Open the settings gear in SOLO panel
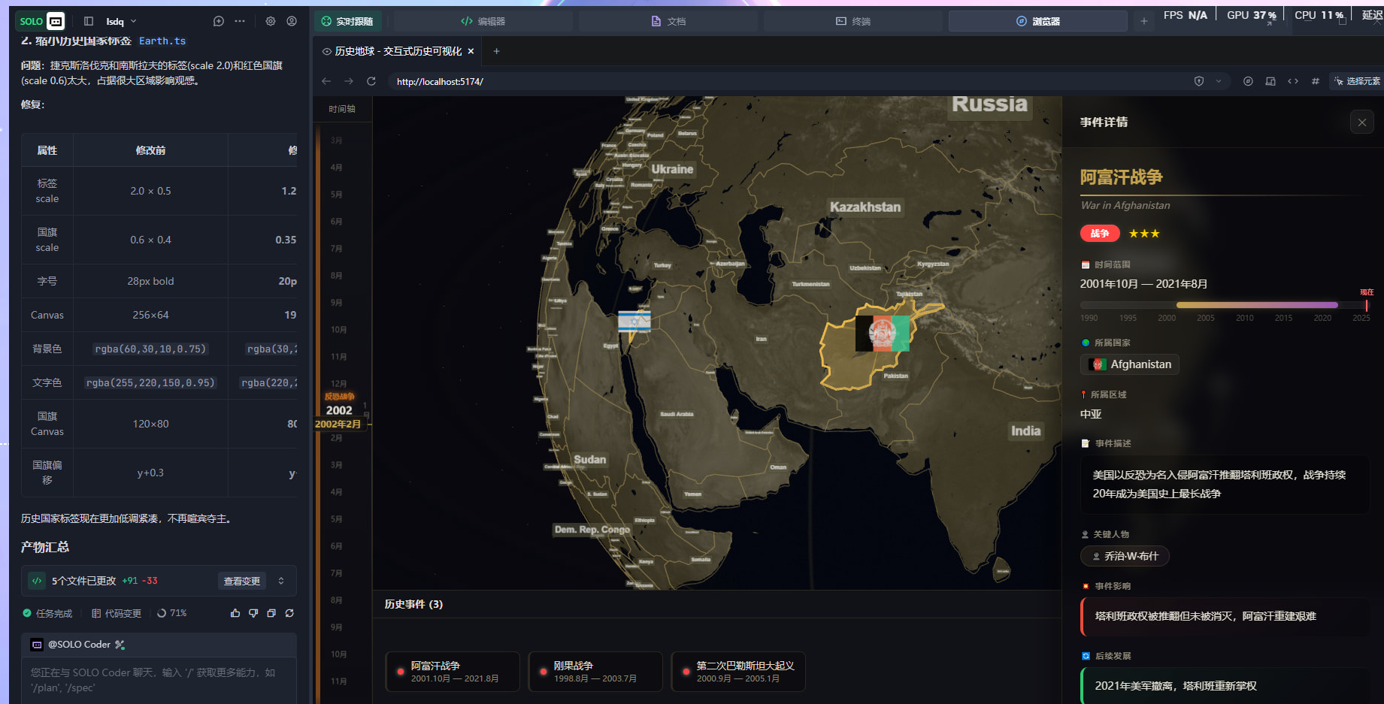Image resolution: width=1384 pixels, height=704 pixels. (271, 21)
